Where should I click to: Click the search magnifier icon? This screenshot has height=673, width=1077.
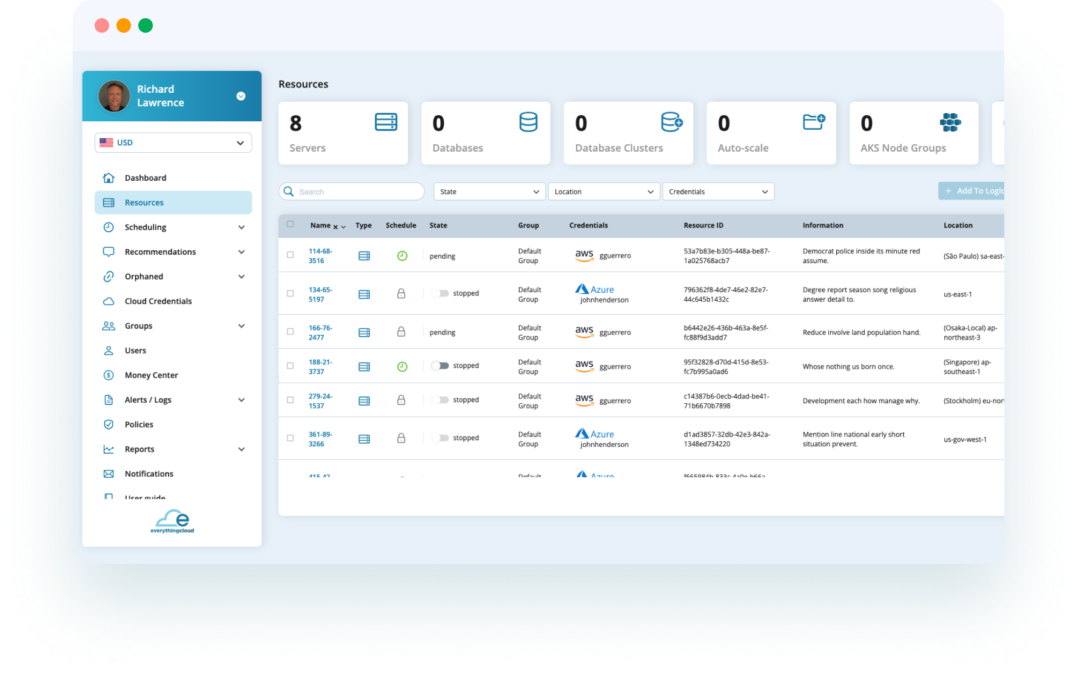pyautogui.click(x=289, y=192)
